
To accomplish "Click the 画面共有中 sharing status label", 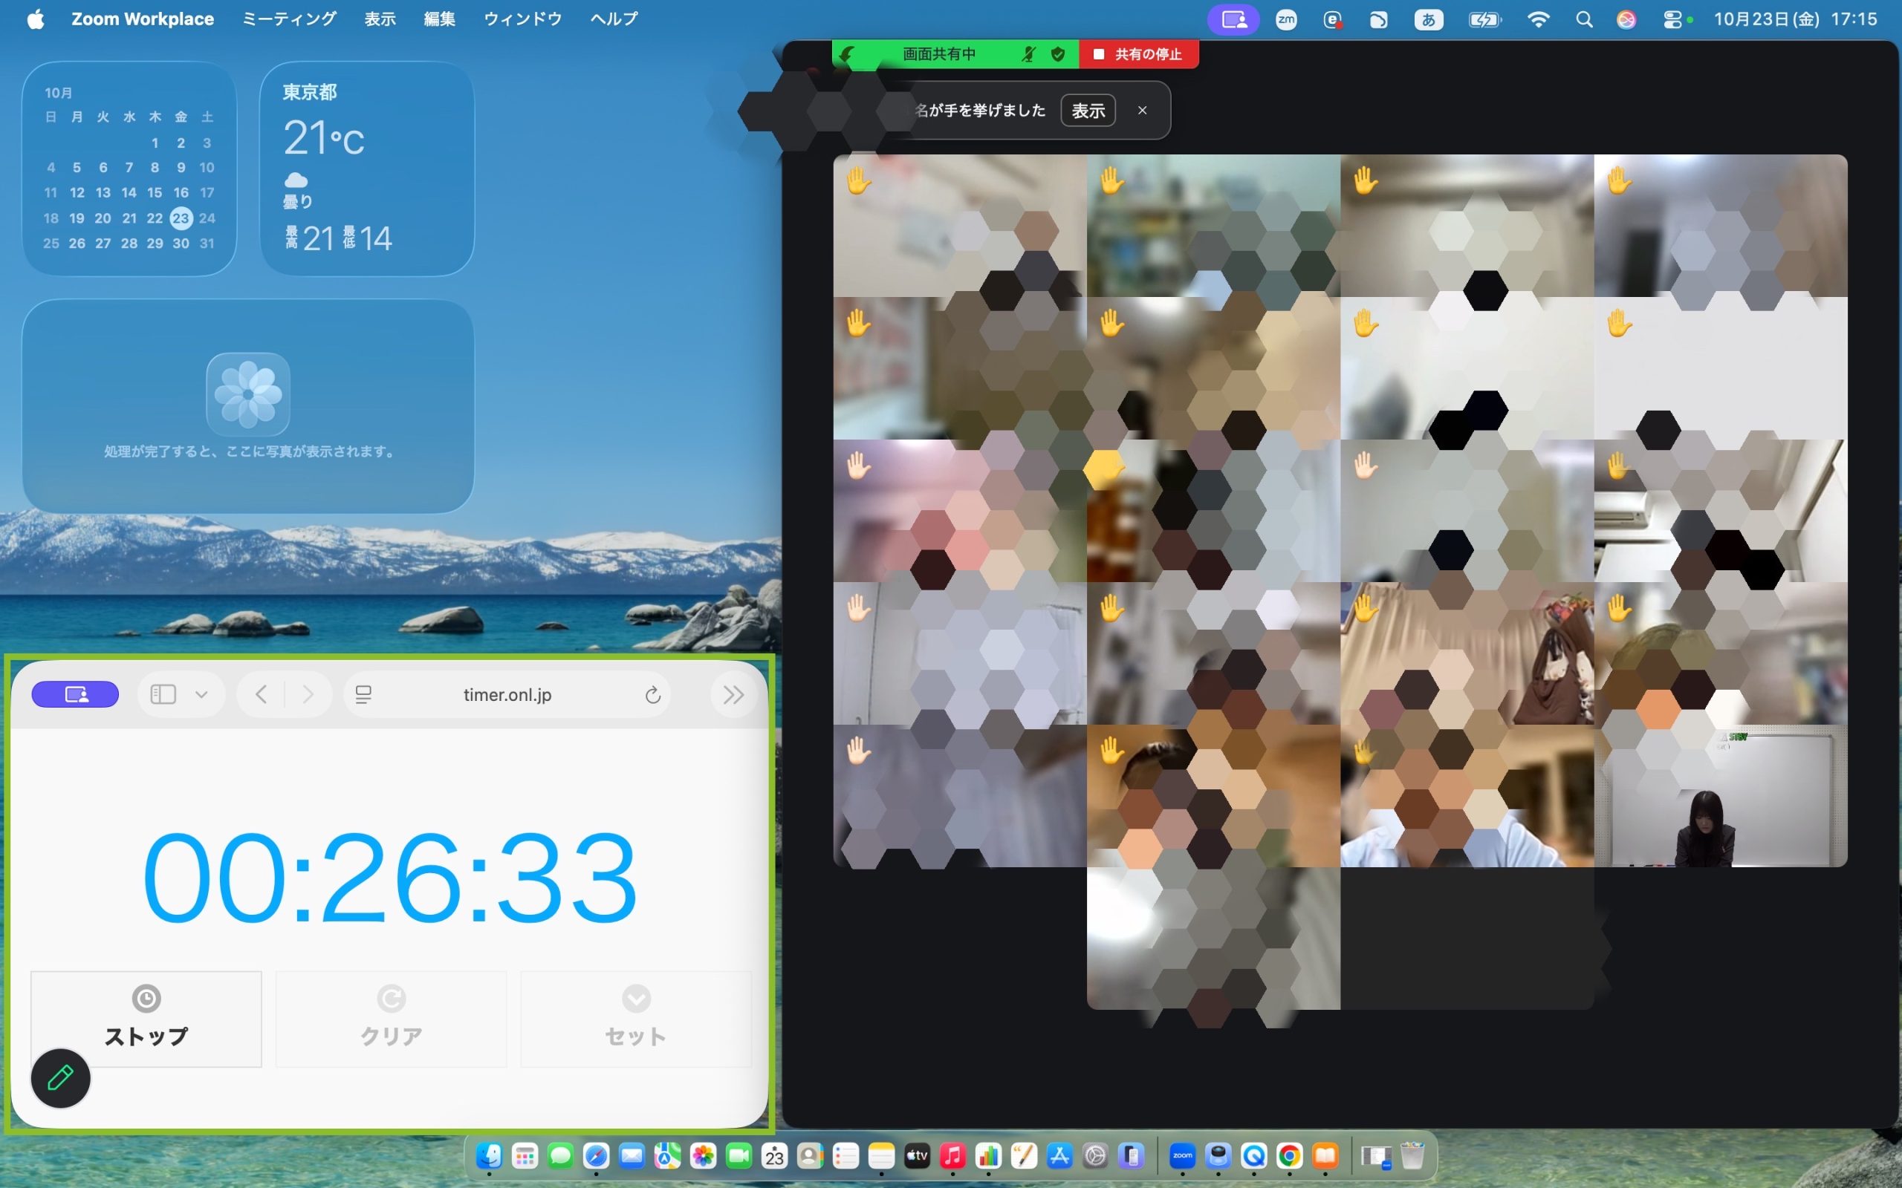I will [x=939, y=54].
